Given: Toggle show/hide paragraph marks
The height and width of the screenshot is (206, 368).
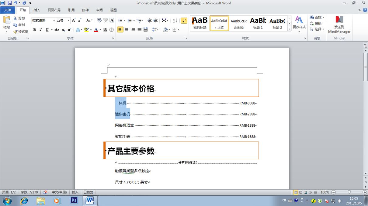Looking at the screenshot, I should [184, 20].
